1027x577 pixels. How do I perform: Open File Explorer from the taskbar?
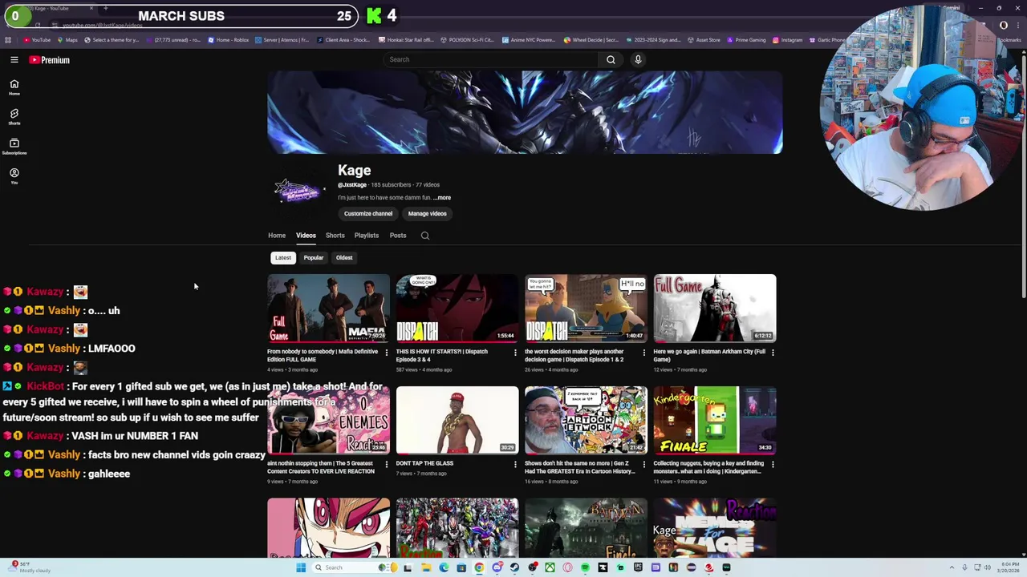coord(426,567)
